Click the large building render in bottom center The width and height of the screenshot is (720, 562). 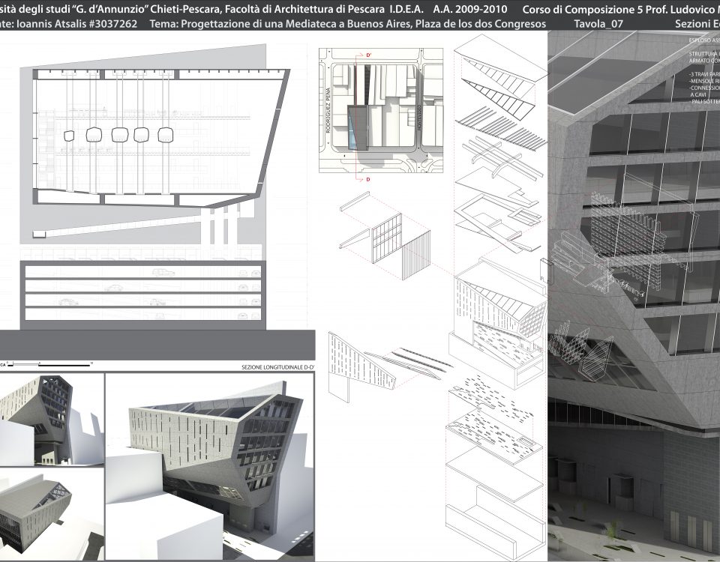[208, 465]
